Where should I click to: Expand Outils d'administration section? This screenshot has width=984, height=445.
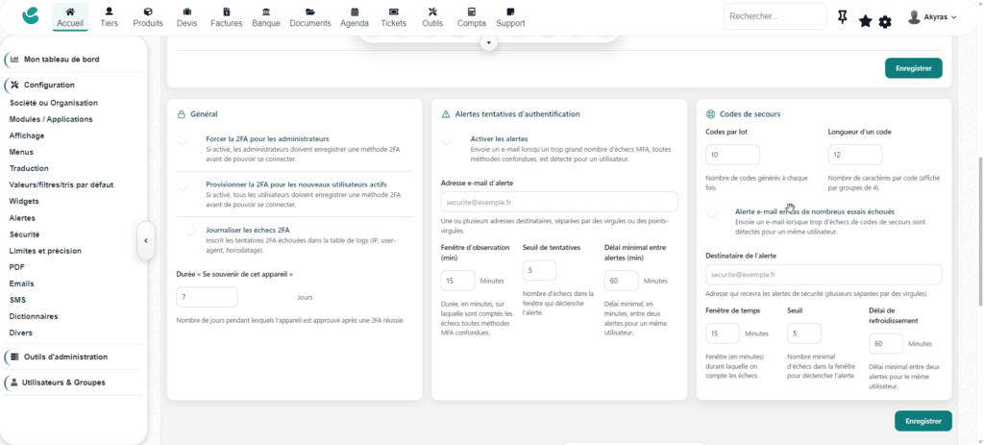(x=65, y=357)
